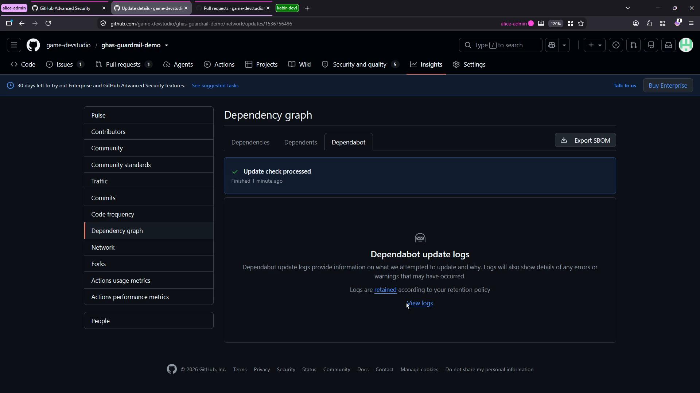Image resolution: width=700 pixels, height=393 pixels.
Task: Open issues icon in GitHub header
Action: pos(616,45)
